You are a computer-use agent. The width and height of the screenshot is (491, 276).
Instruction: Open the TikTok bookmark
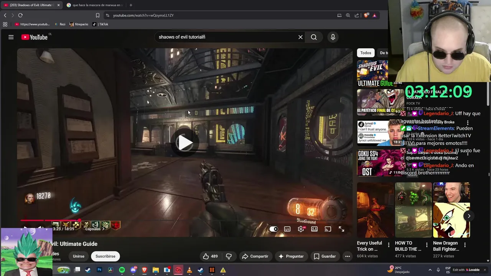click(x=101, y=24)
